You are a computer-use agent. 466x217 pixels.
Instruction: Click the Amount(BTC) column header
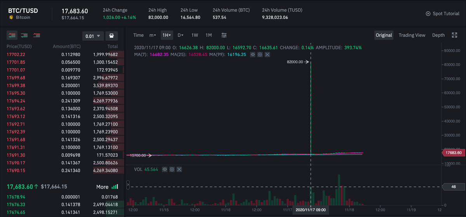pos(66,47)
